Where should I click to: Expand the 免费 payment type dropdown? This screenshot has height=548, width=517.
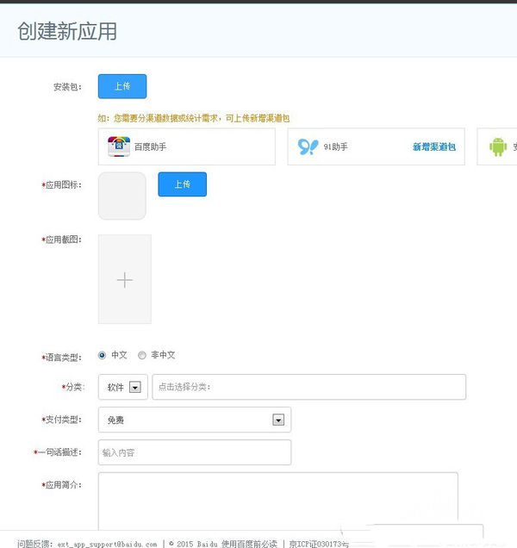(x=278, y=420)
